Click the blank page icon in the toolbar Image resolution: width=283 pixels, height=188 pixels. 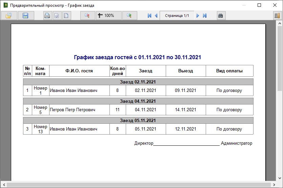tap(66, 16)
